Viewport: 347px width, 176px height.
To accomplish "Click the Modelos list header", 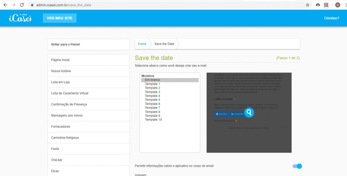I will coord(148,76).
